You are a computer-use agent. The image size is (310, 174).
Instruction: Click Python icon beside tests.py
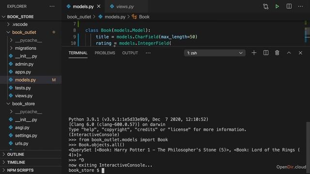click(x=11, y=87)
